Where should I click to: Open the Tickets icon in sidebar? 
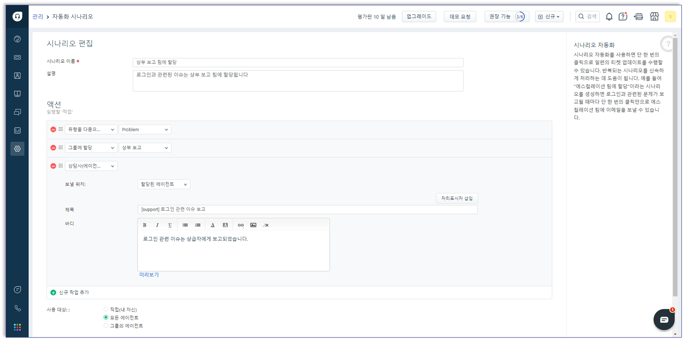tap(17, 57)
